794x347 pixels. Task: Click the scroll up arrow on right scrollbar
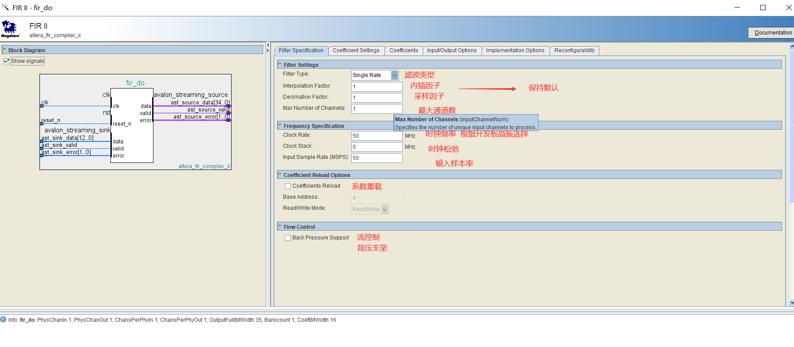pos(792,46)
